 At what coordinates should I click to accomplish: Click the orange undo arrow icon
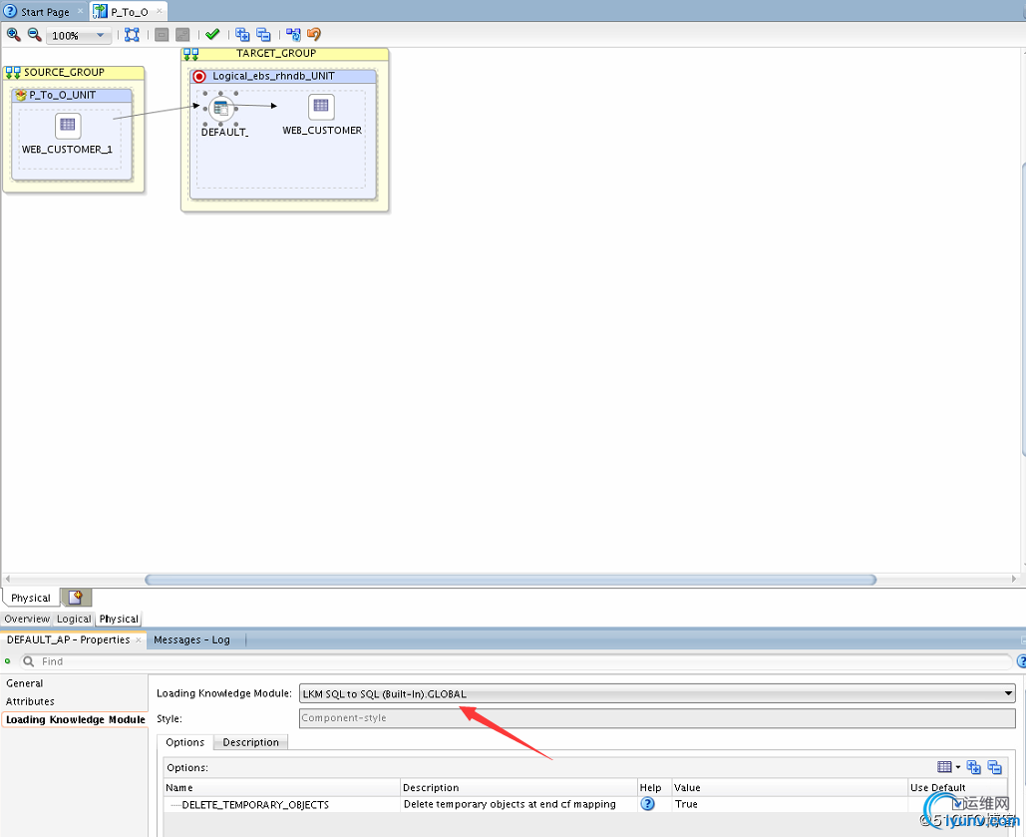(x=314, y=34)
